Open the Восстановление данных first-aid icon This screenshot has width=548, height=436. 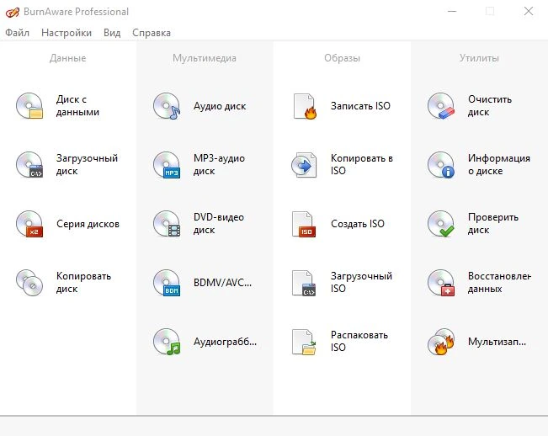[441, 283]
